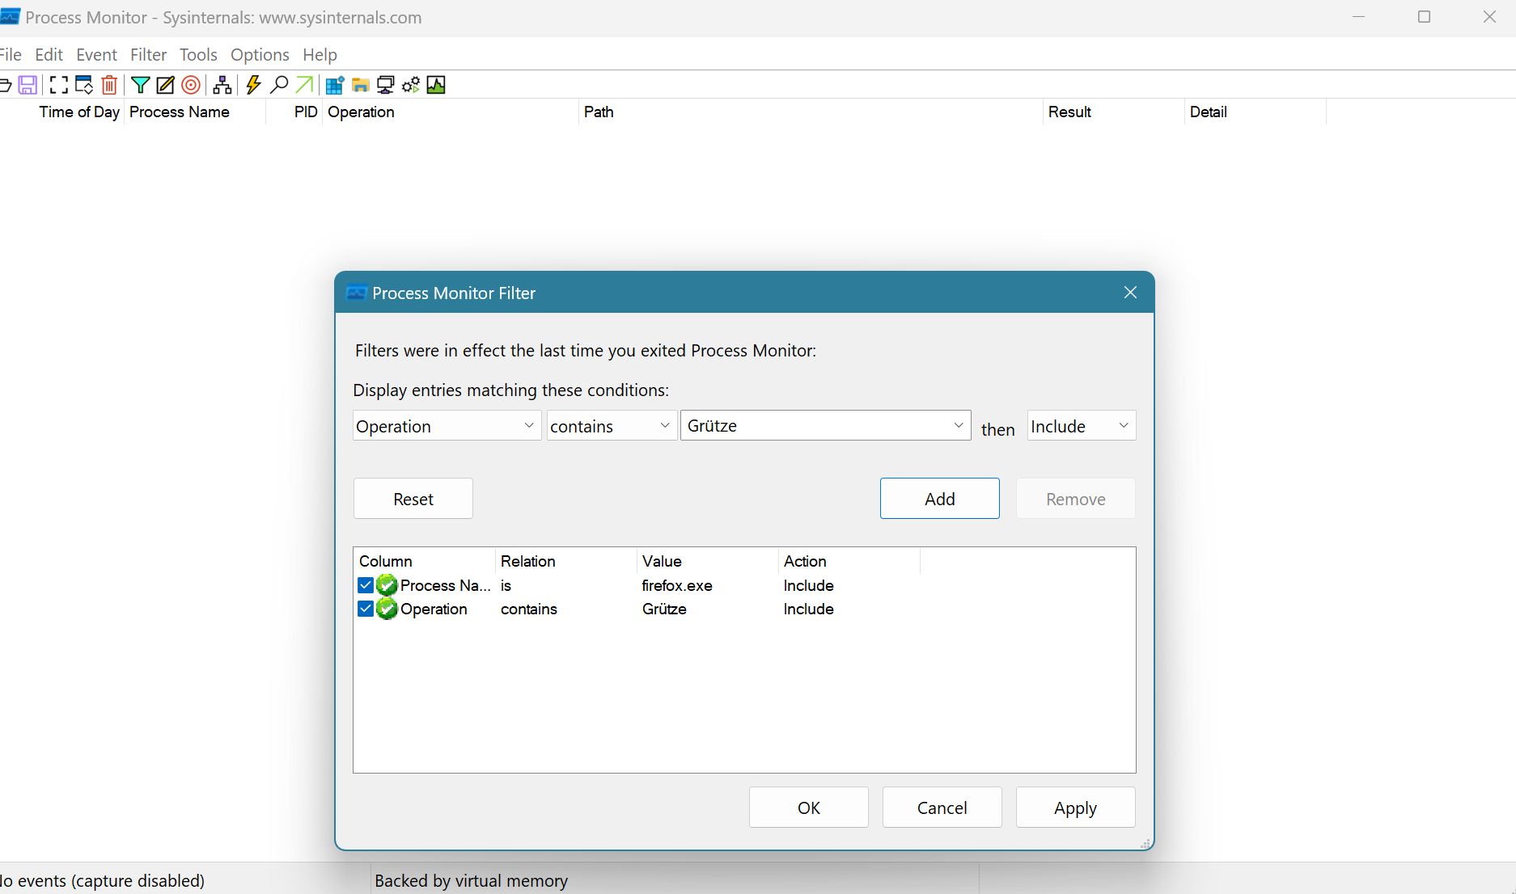The height and width of the screenshot is (894, 1516).
Task: Uncheck the Operation contains Grütze filter
Action: (366, 609)
